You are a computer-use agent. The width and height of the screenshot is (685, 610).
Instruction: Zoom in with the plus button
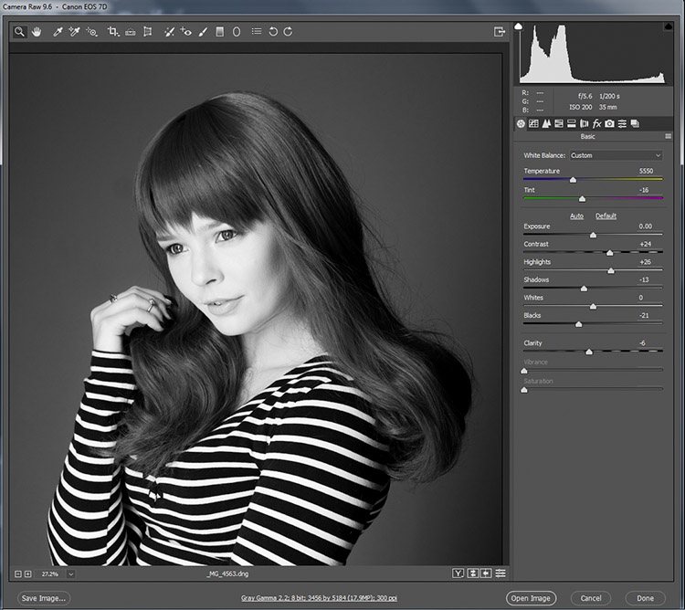coord(28,573)
